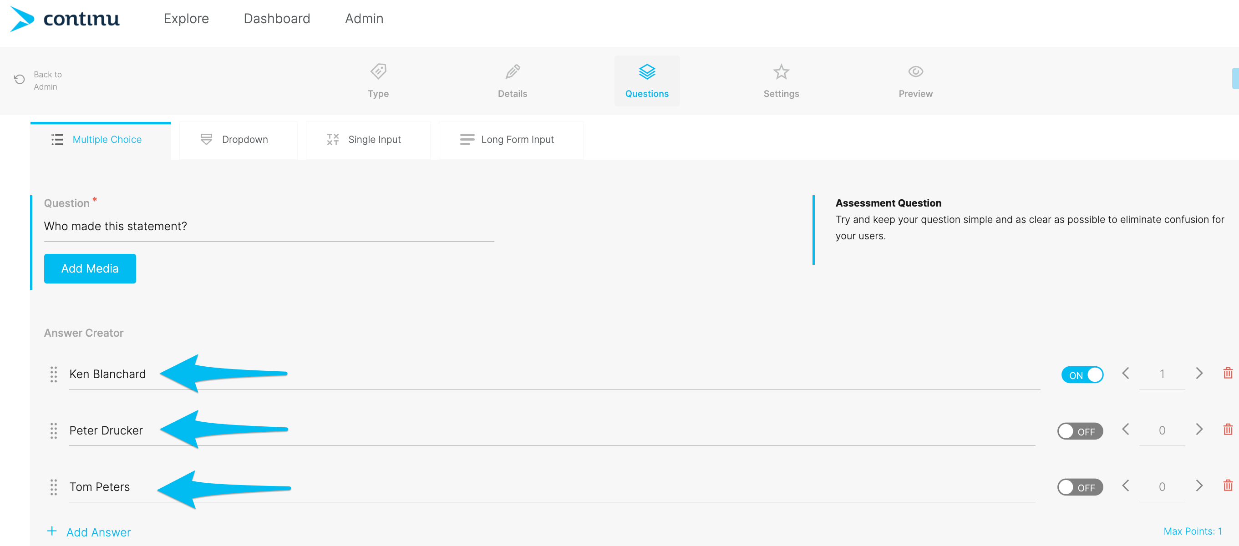Click the Long Form Input lines icon
Viewport: 1239px width, 546px height.
pyautogui.click(x=467, y=139)
